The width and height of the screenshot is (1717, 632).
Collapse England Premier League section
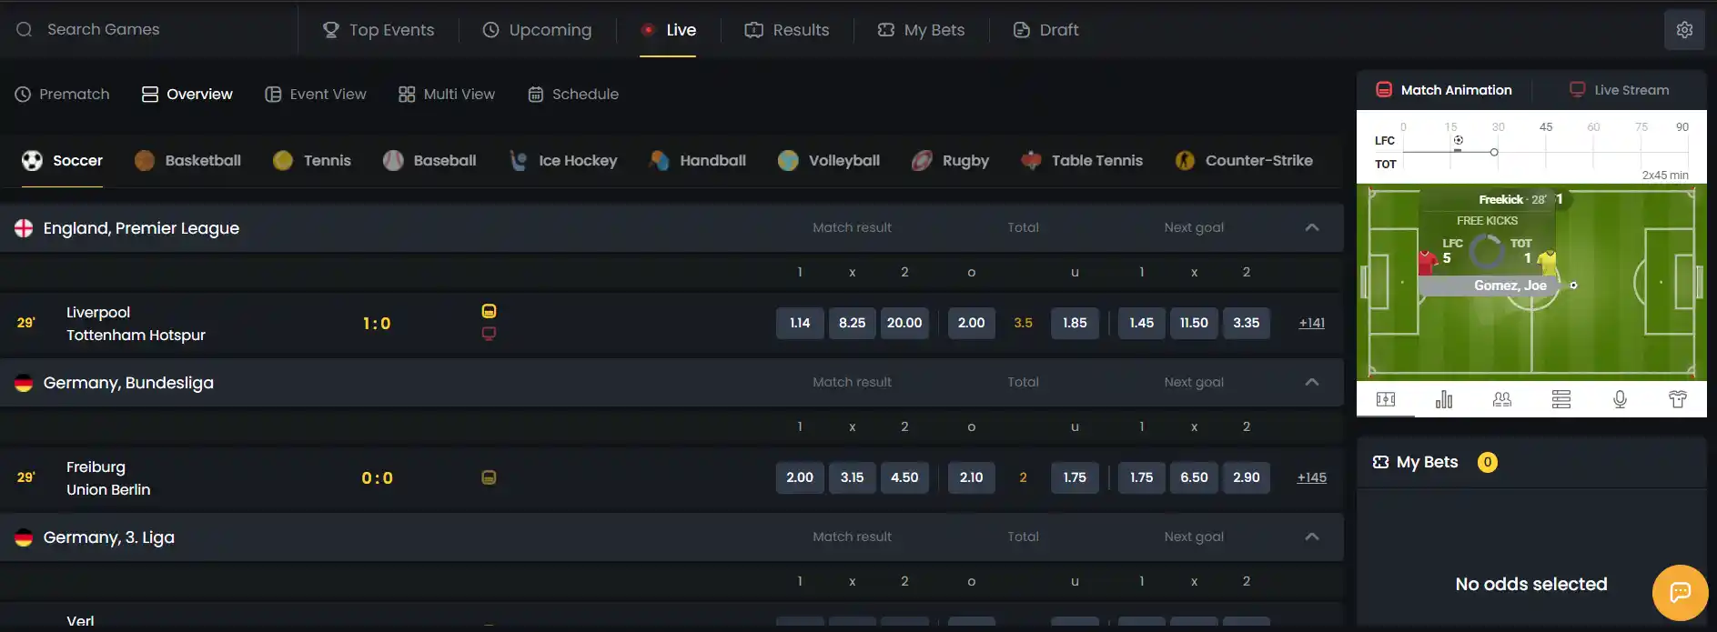tap(1311, 227)
